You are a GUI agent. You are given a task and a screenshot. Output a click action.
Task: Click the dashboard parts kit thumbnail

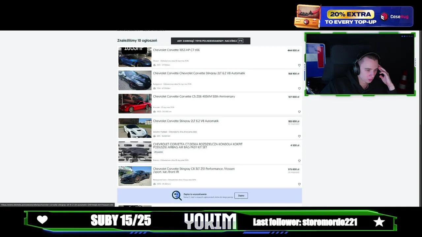click(135, 152)
